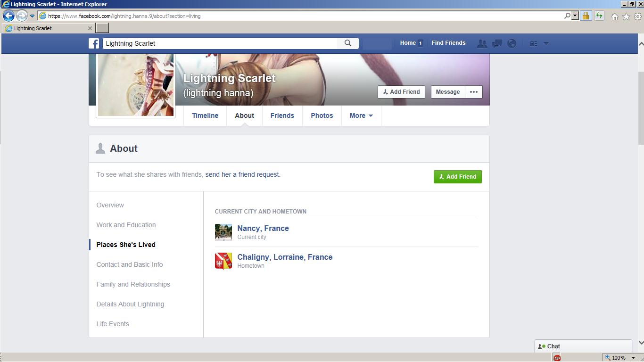644x362 pixels.
Task: Open the friend requests icon
Action: (482, 43)
